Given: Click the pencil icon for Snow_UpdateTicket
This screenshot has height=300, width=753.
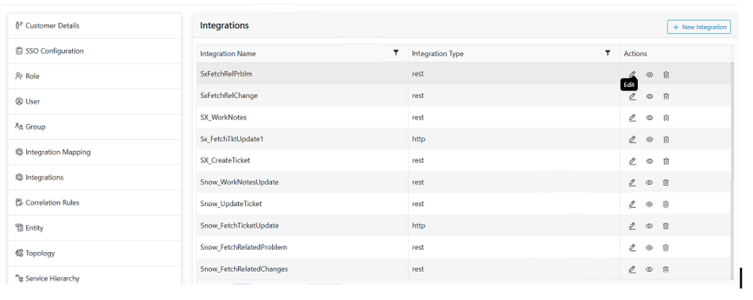Looking at the screenshot, I should coord(632,204).
